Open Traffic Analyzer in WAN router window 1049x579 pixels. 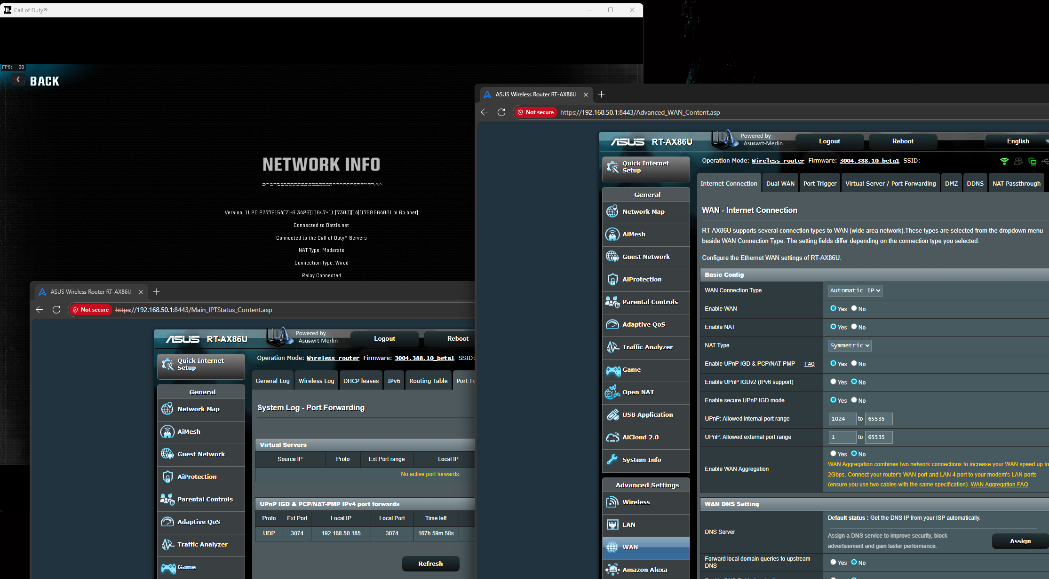pyautogui.click(x=646, y=347)
